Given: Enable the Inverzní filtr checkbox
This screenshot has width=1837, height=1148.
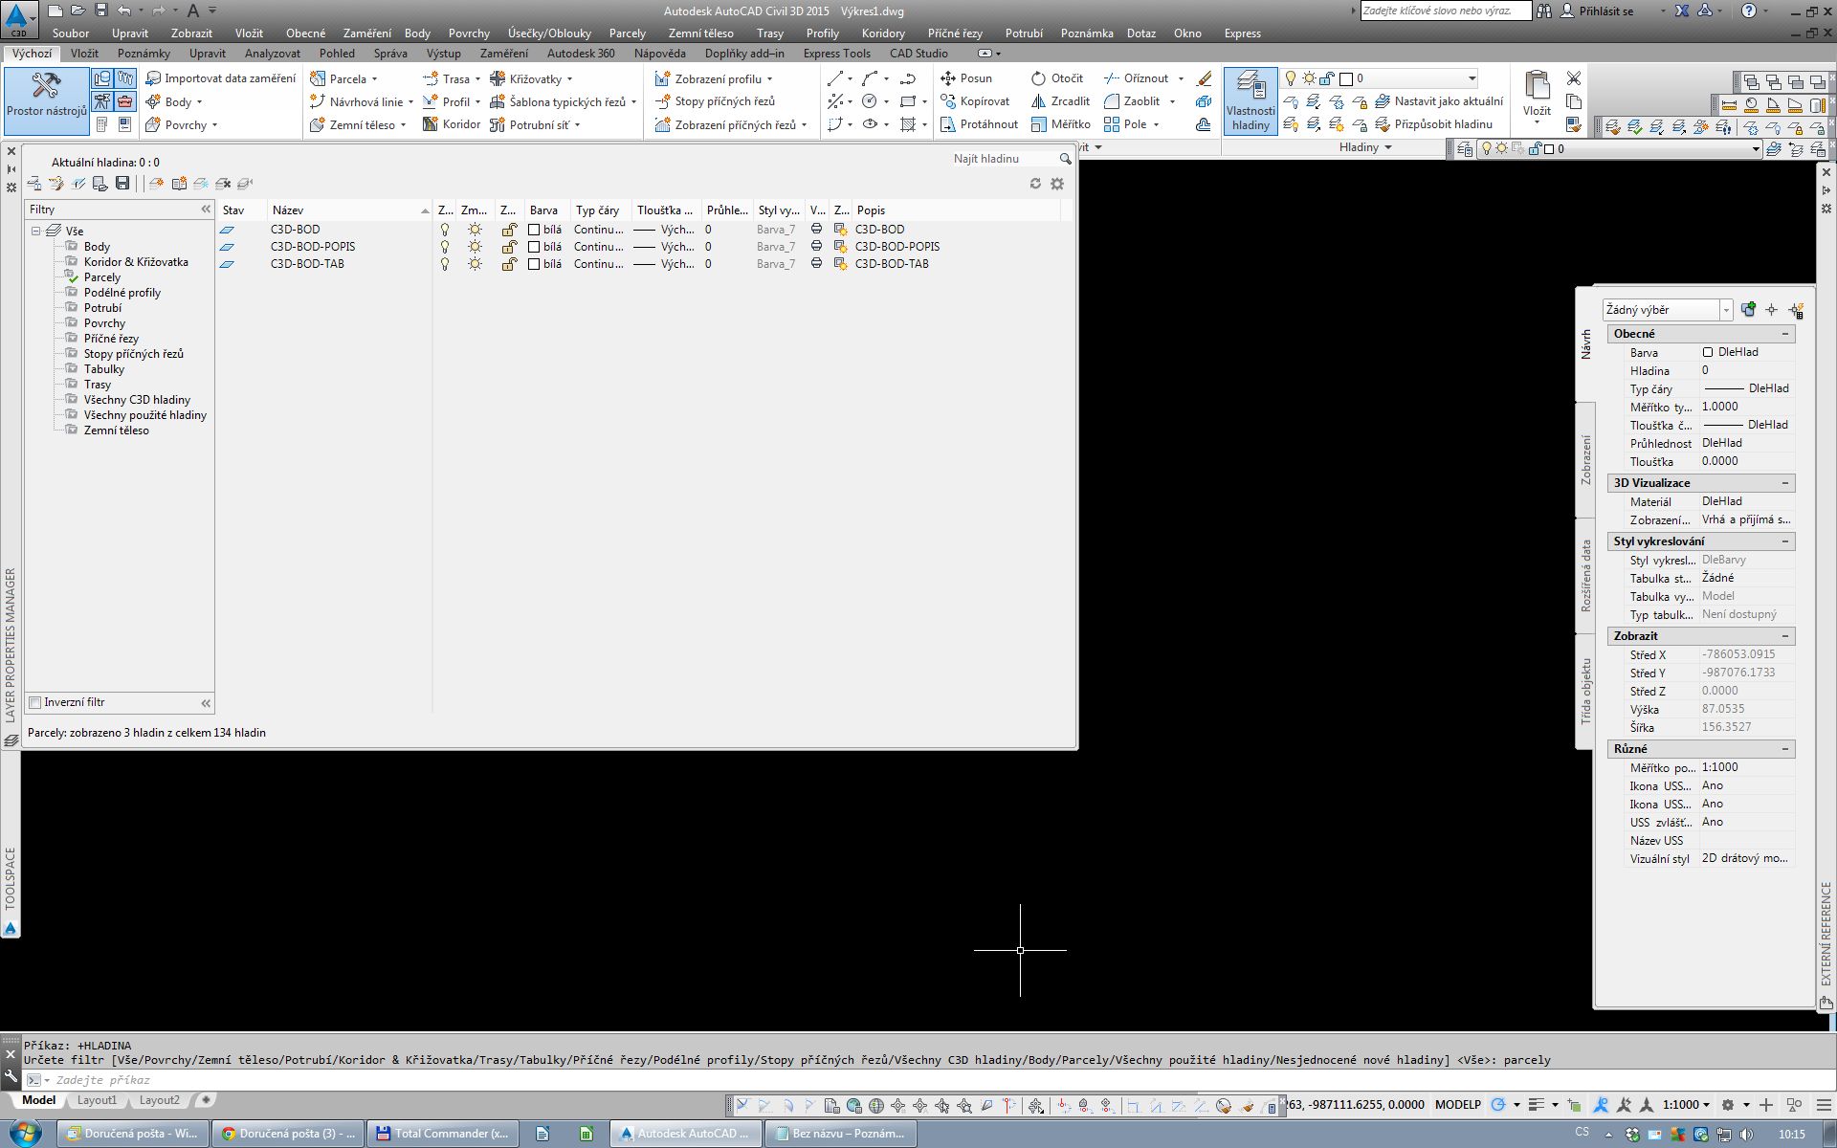Looking at the screenshot, I should tap(35, 702).
